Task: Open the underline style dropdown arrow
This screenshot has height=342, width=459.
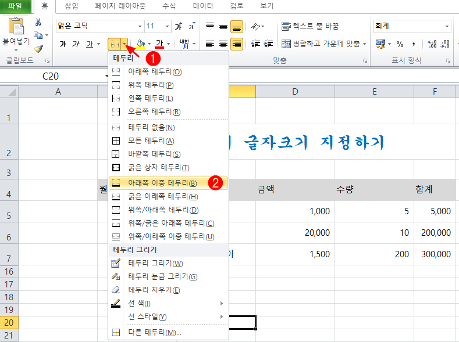Action: 98,44
